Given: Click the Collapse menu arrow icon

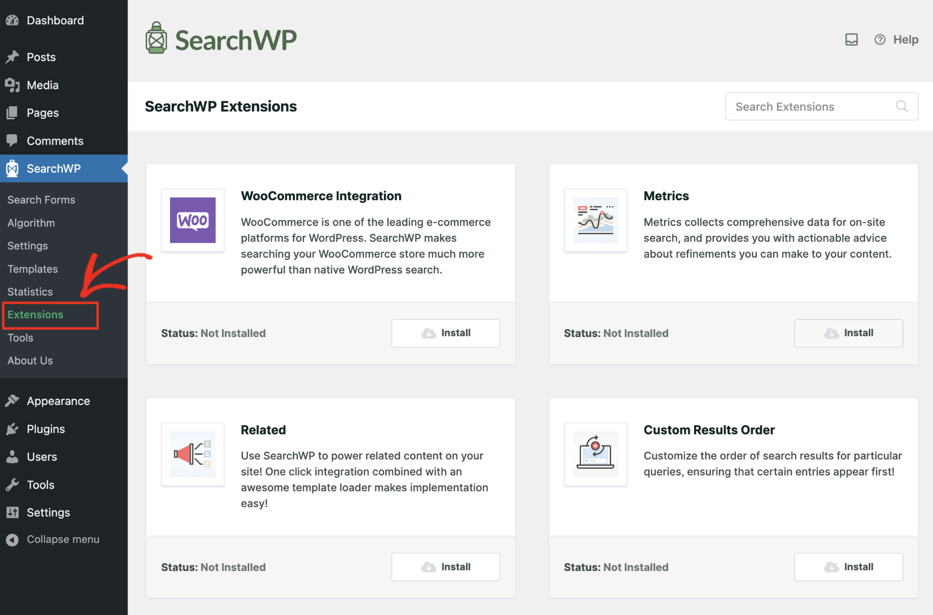Looking at the screenshot, I should tap(12, 540).
